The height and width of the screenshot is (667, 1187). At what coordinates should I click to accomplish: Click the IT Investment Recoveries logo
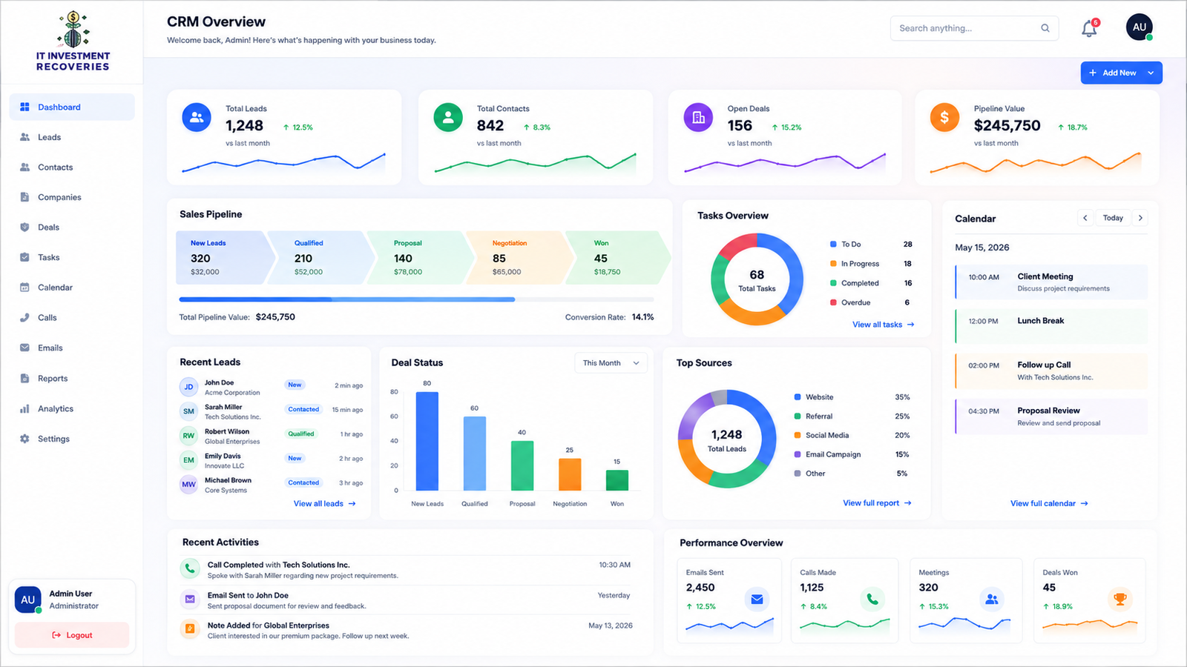click(73, 42)
